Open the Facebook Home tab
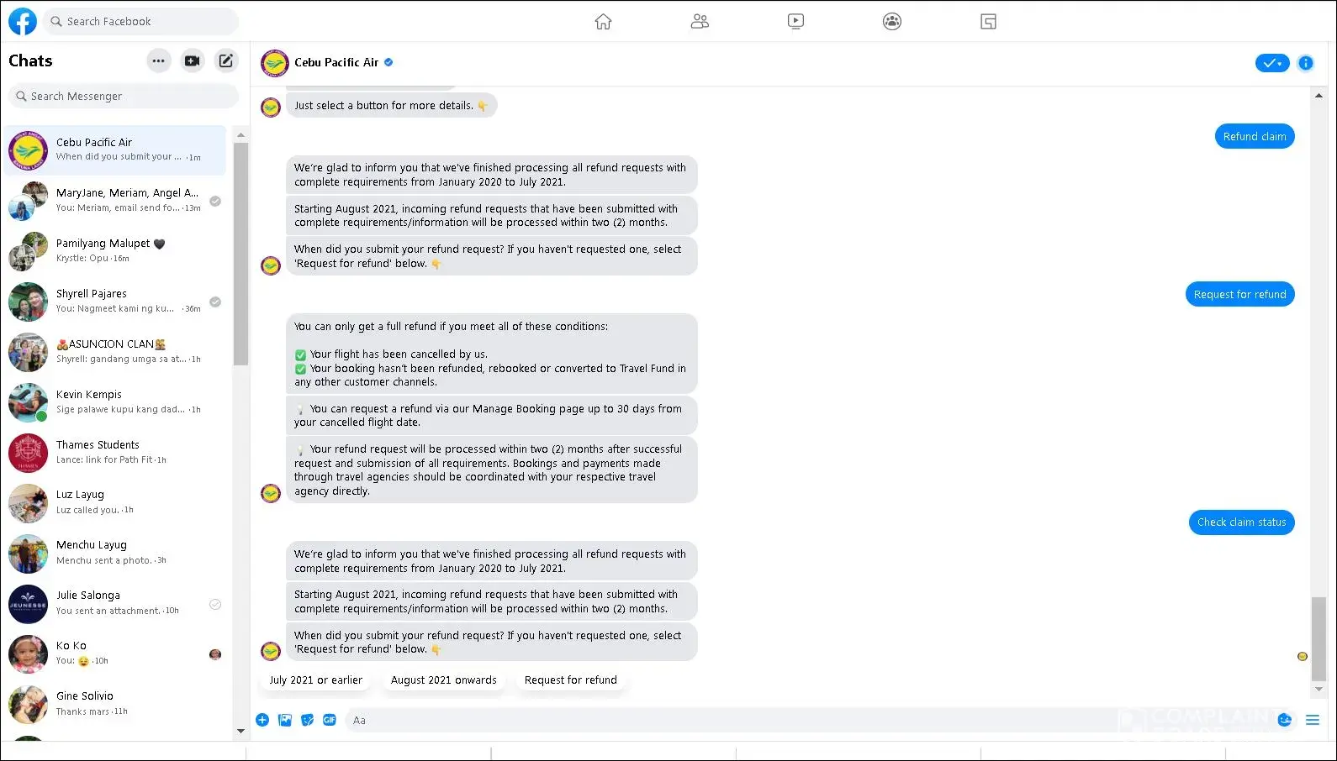The image size is (1337, 761). click(603, 22)
